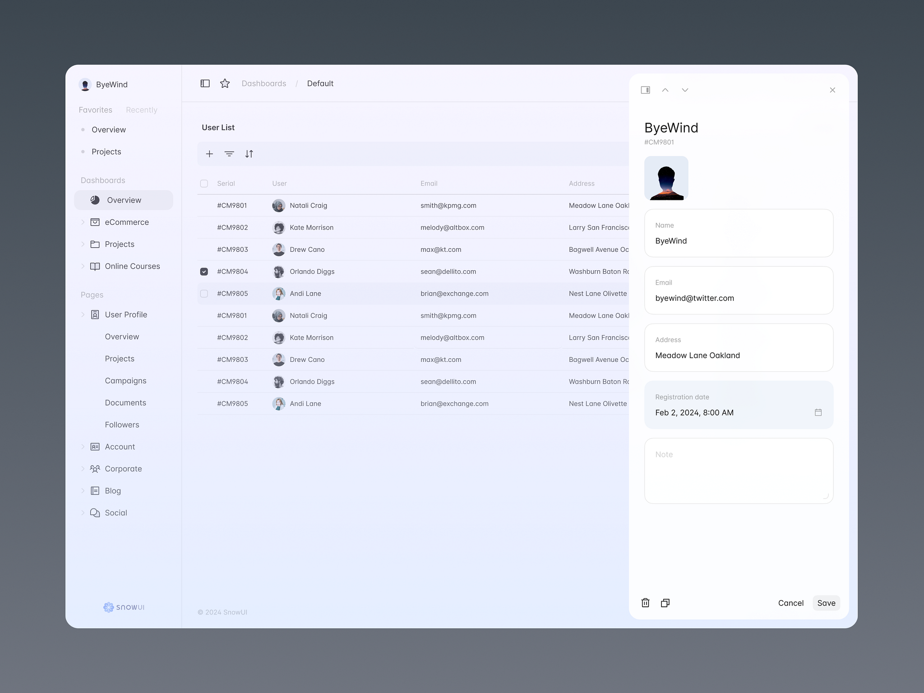Toggle the sidebar panel icon
The image size is (924, 693).
[x=205, y=83]
